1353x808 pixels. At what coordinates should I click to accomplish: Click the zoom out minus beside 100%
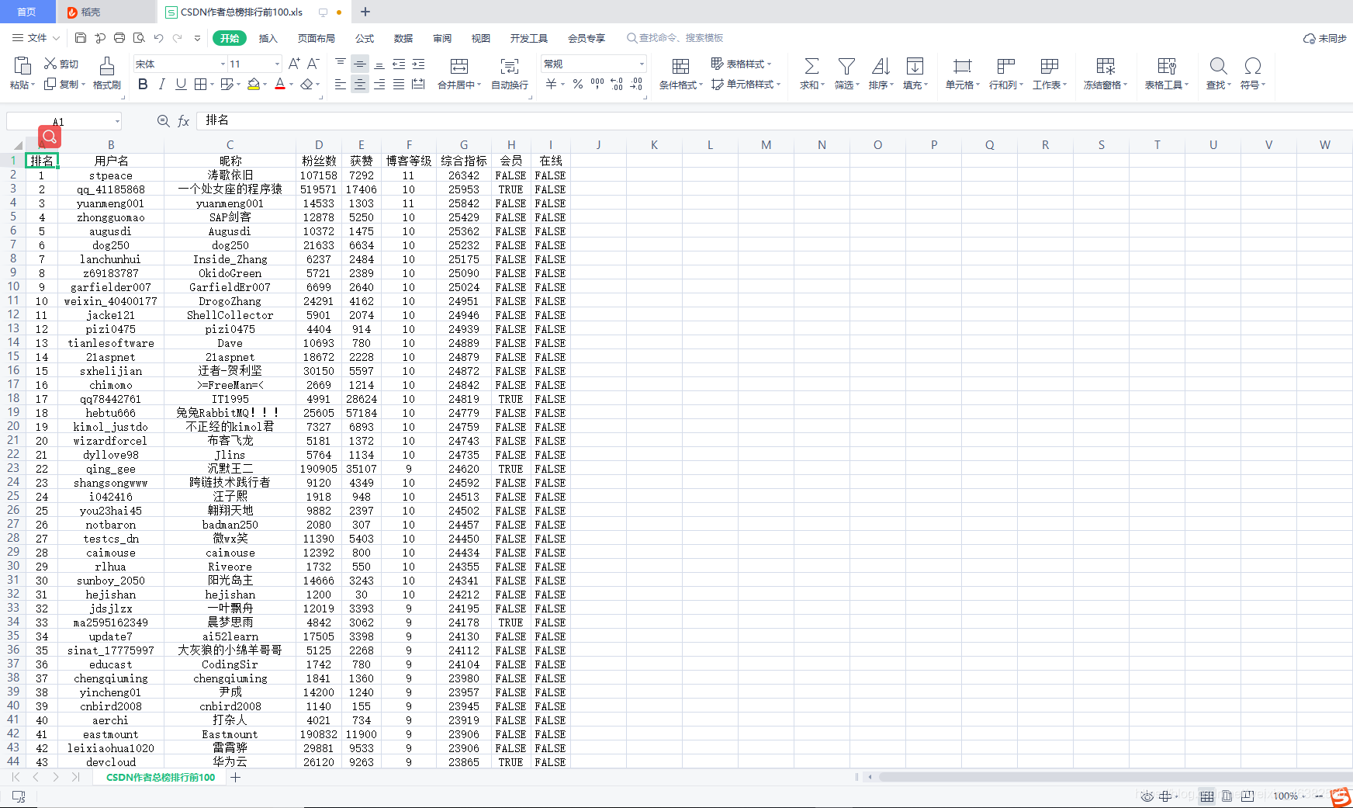click(x=1319, y=796)
